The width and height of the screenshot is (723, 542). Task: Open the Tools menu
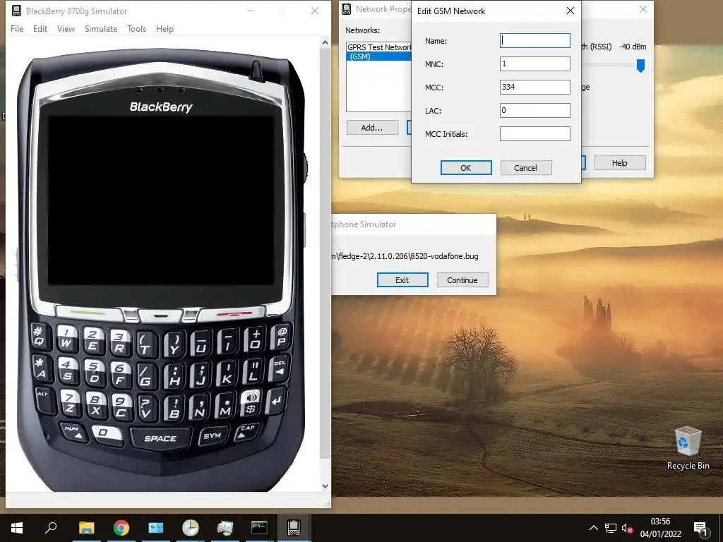(136, 28)
